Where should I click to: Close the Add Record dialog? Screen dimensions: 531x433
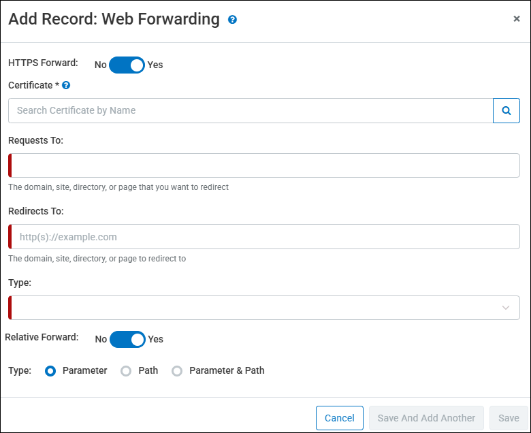[x=517, y=19]
